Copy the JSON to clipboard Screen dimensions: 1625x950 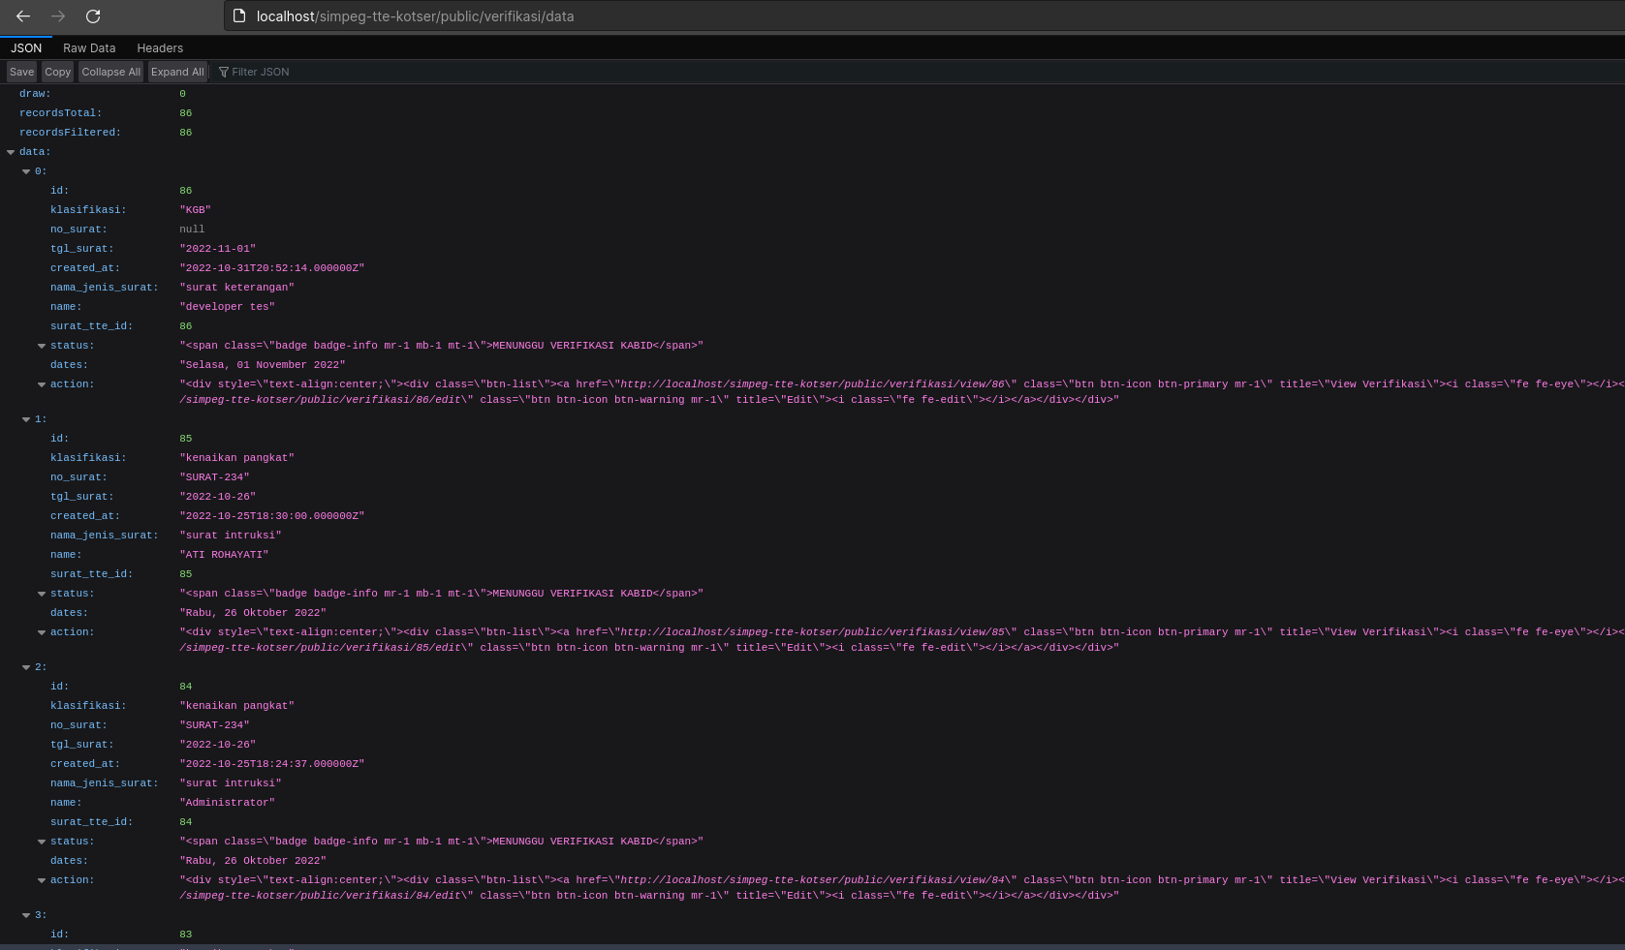coord(57,72)
